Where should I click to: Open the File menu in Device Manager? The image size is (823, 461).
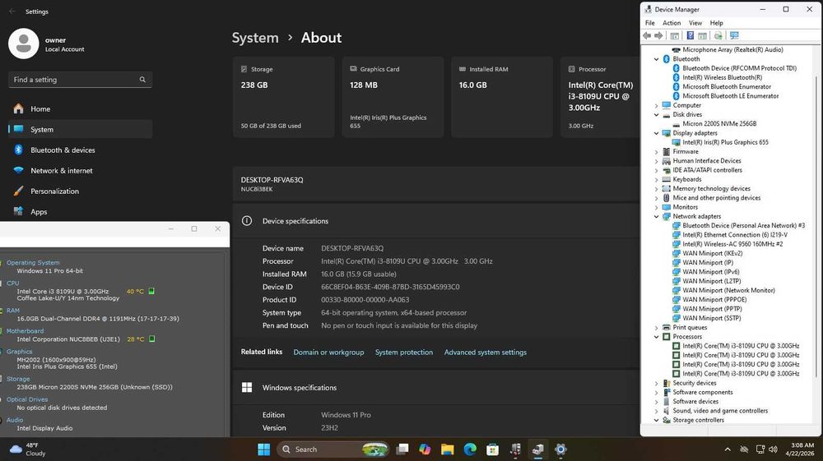click(x=650, y=23)
